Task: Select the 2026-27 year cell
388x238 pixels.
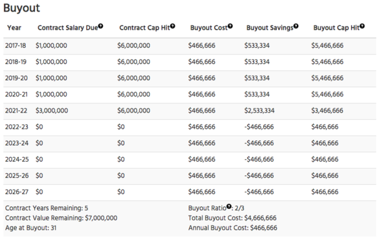Action: pyautogui.click(x=17, y=192)
